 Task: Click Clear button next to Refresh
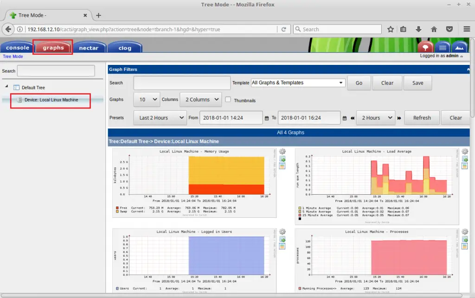[456, 118]
